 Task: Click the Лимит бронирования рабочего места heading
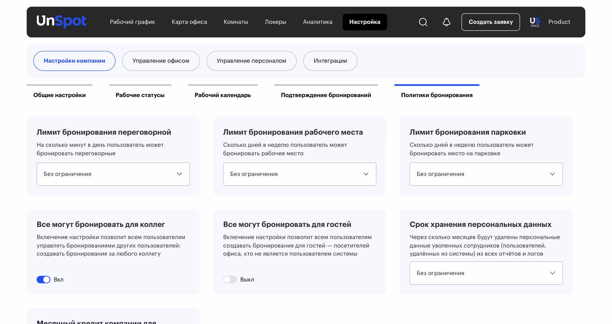coord(293,132)
